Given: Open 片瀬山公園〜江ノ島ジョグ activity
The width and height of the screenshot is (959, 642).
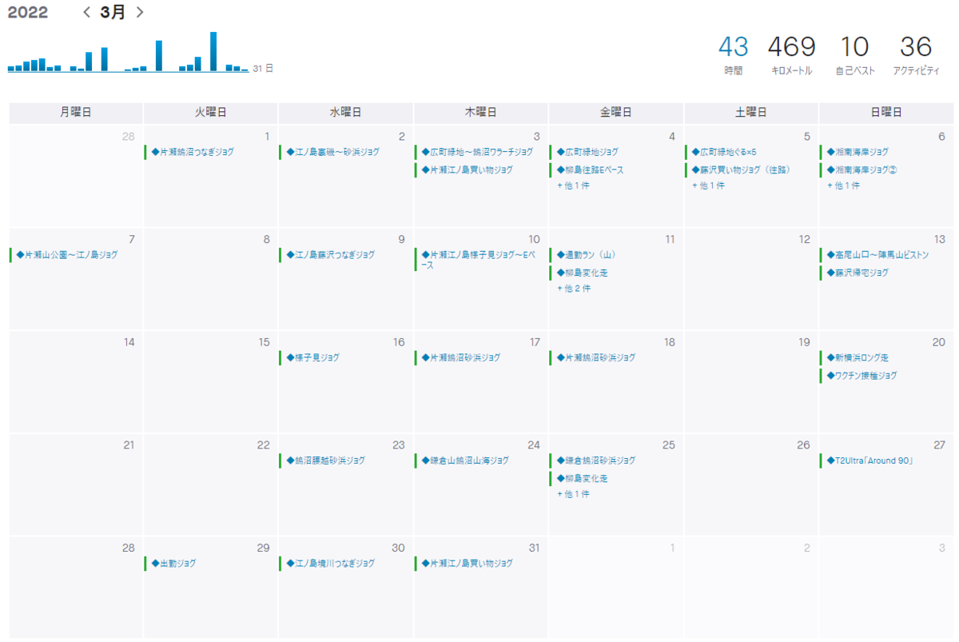Looking at the screenshot, I should click(66, 255).
